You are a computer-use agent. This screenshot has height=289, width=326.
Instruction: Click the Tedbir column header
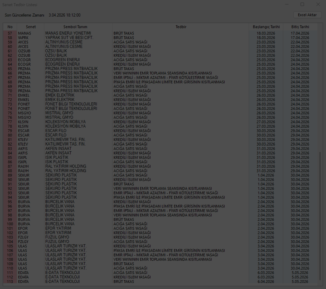(x=181, y=27)
